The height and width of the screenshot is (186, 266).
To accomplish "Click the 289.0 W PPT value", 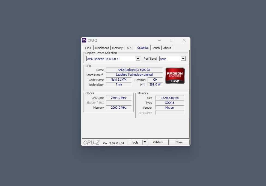I will [x=155, y=84].
